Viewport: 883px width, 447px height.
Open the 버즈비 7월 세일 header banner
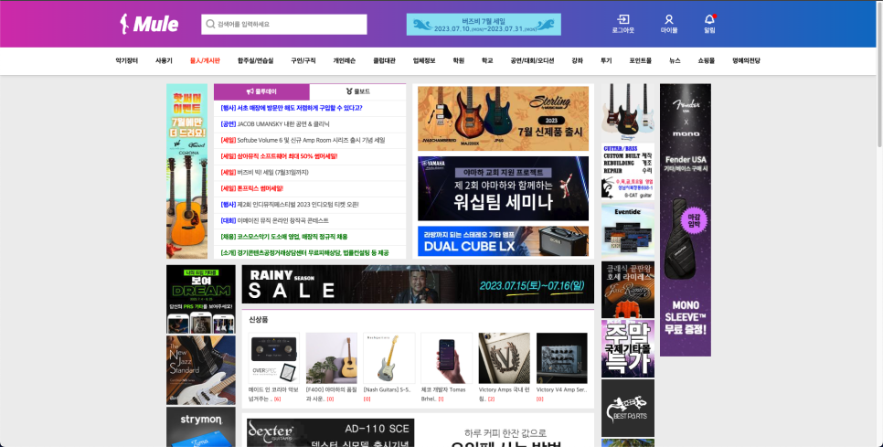[x=484, y=24]
